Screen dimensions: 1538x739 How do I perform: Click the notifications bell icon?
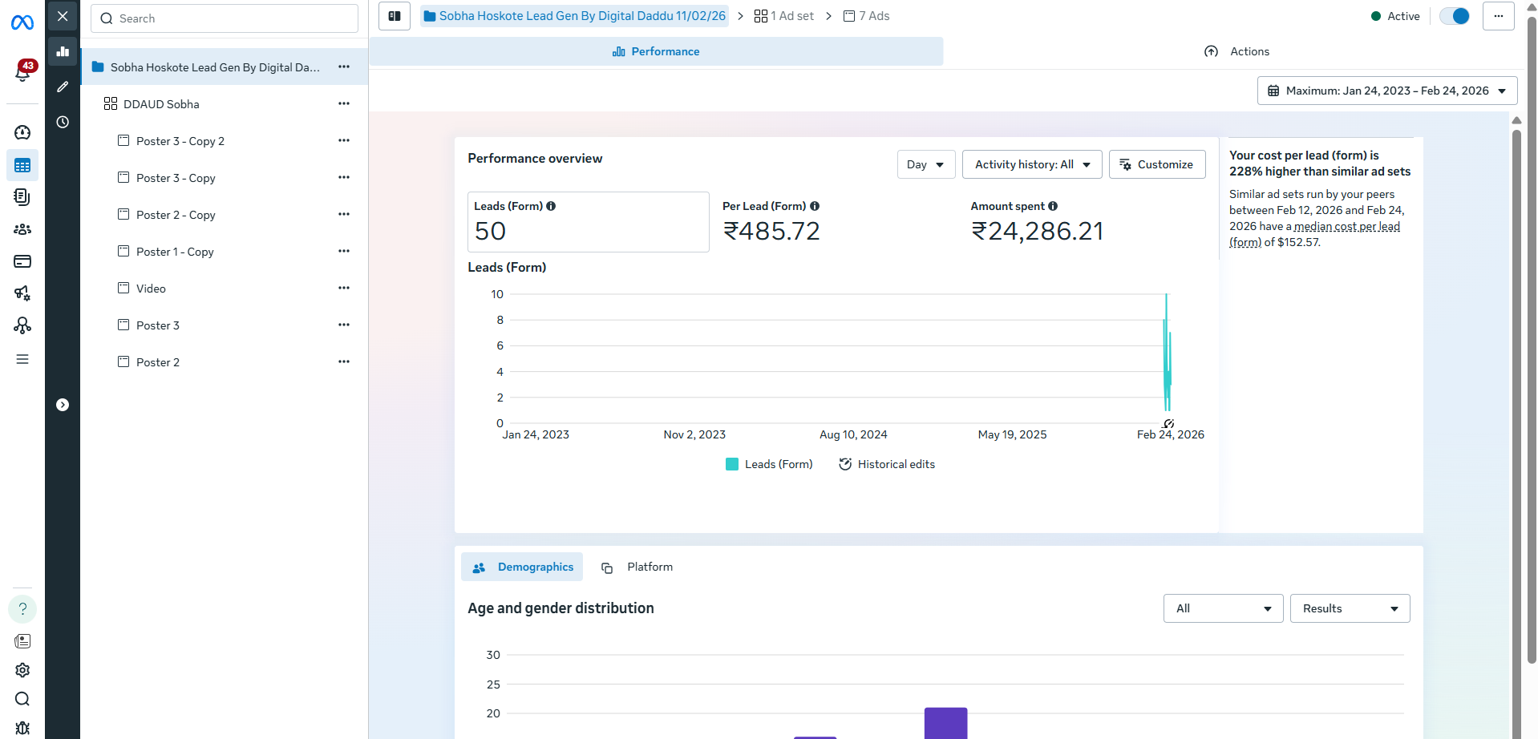pyautogui.click(x=22, y=73)
